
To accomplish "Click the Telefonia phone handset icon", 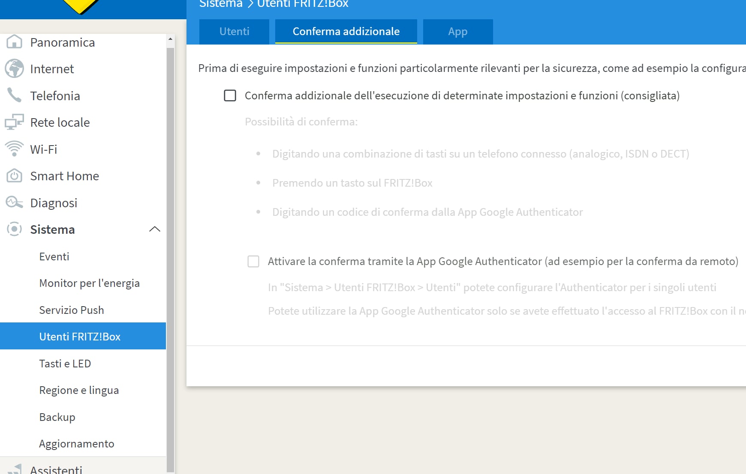I will pyautogui.click(x=14, y=95).
